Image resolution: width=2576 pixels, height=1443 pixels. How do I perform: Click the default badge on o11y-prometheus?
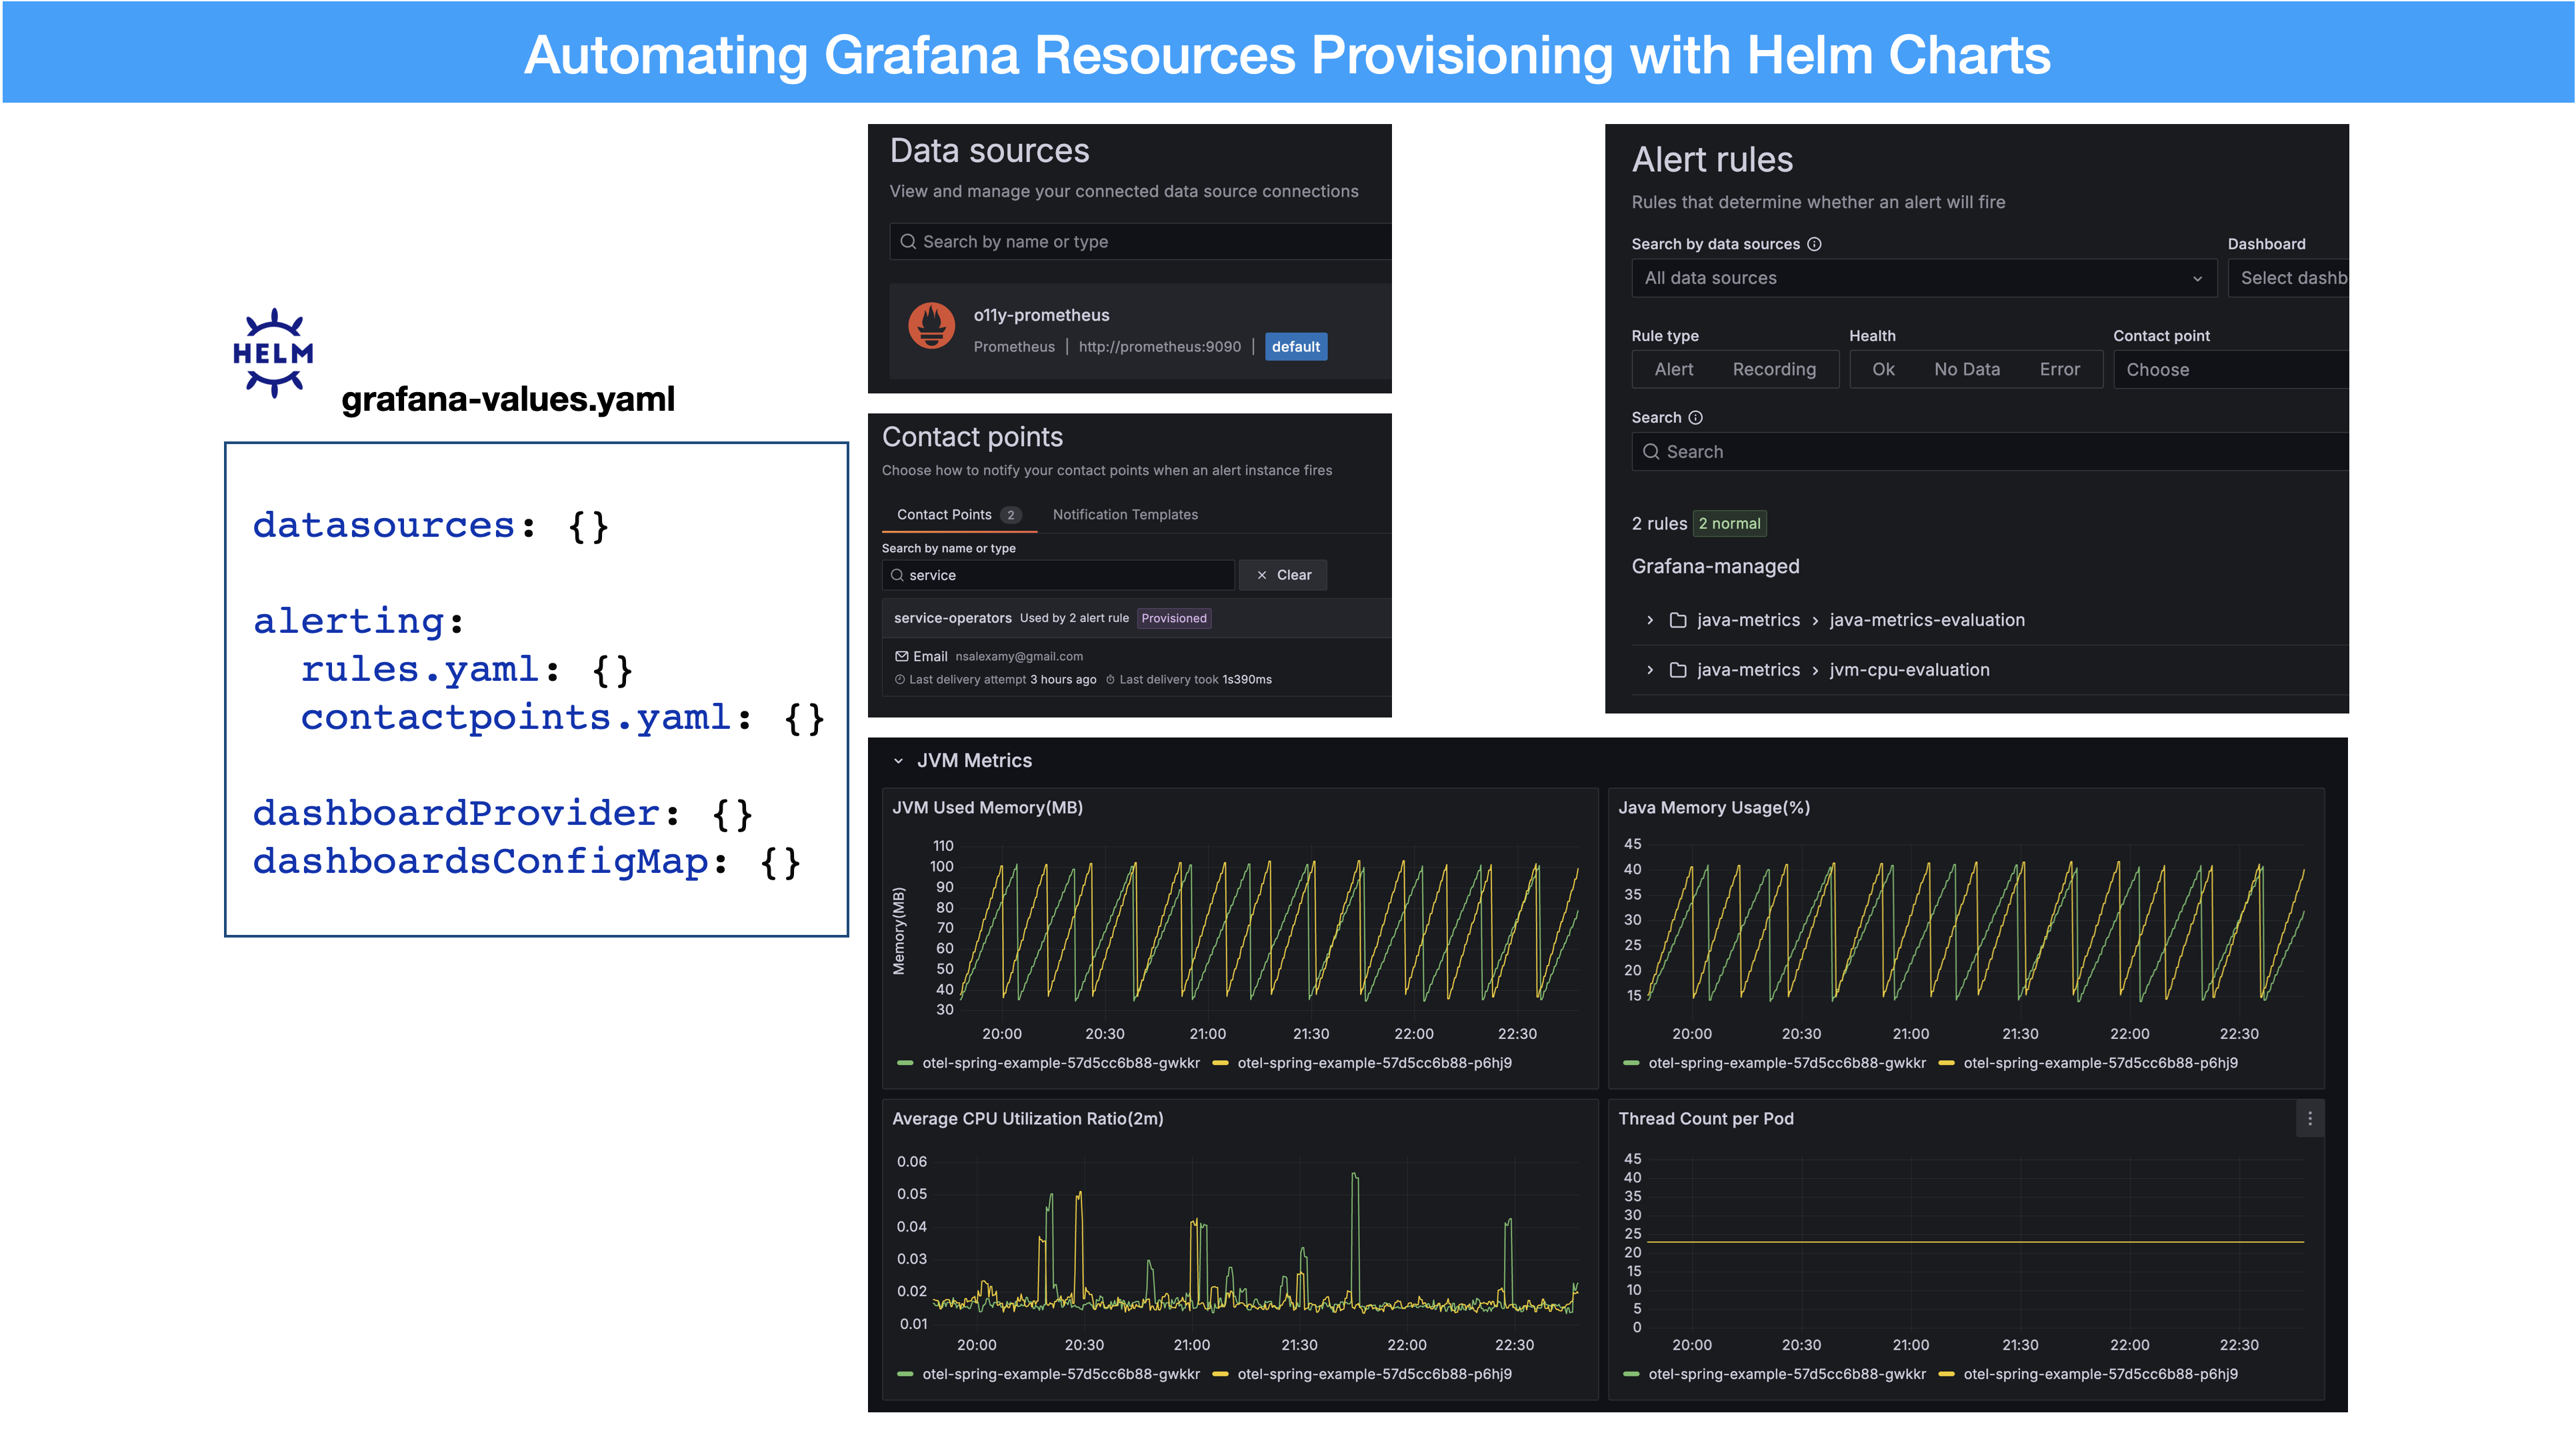tap(1296, 346)
